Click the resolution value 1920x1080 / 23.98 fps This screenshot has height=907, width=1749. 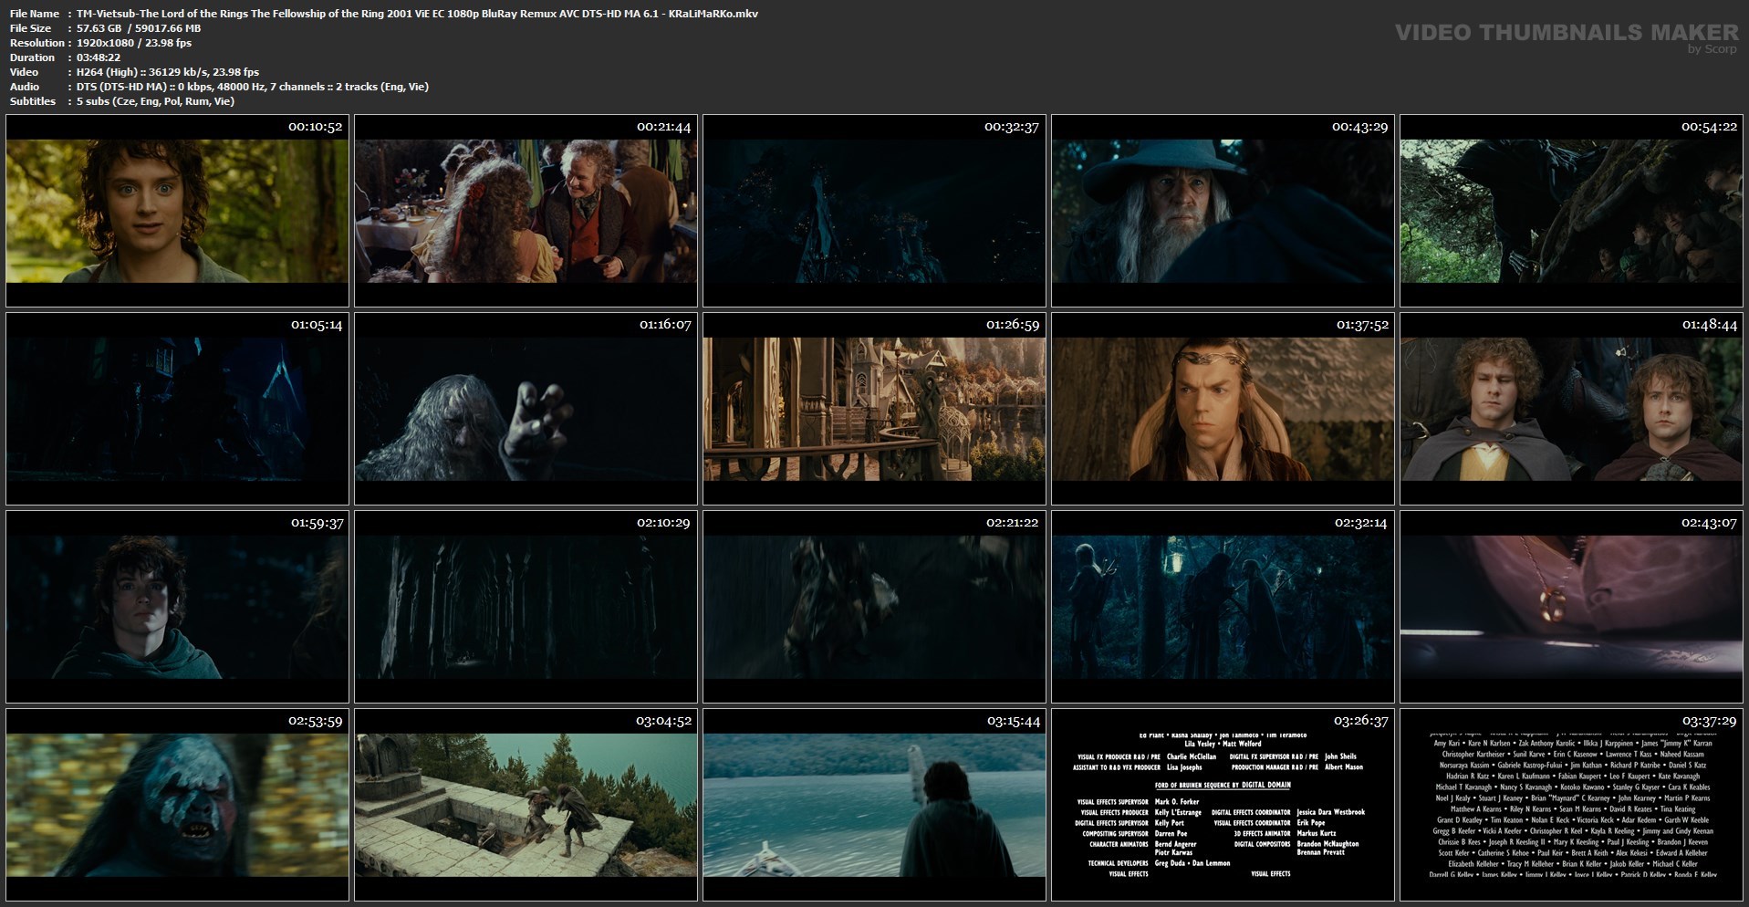(134, 43)
